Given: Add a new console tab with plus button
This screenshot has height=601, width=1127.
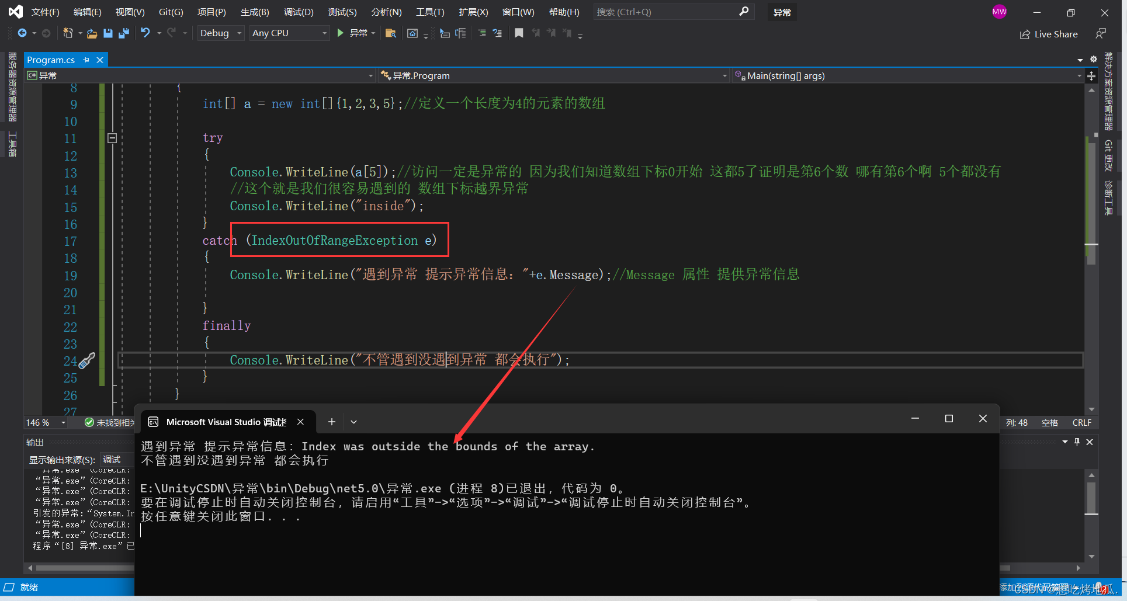Looking at the screenshot, I should click(331, 422).
